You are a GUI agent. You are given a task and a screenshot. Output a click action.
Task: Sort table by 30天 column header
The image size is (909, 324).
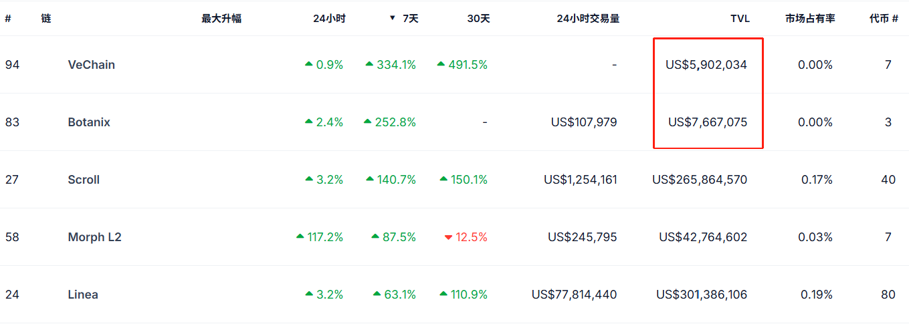[478, 19]
